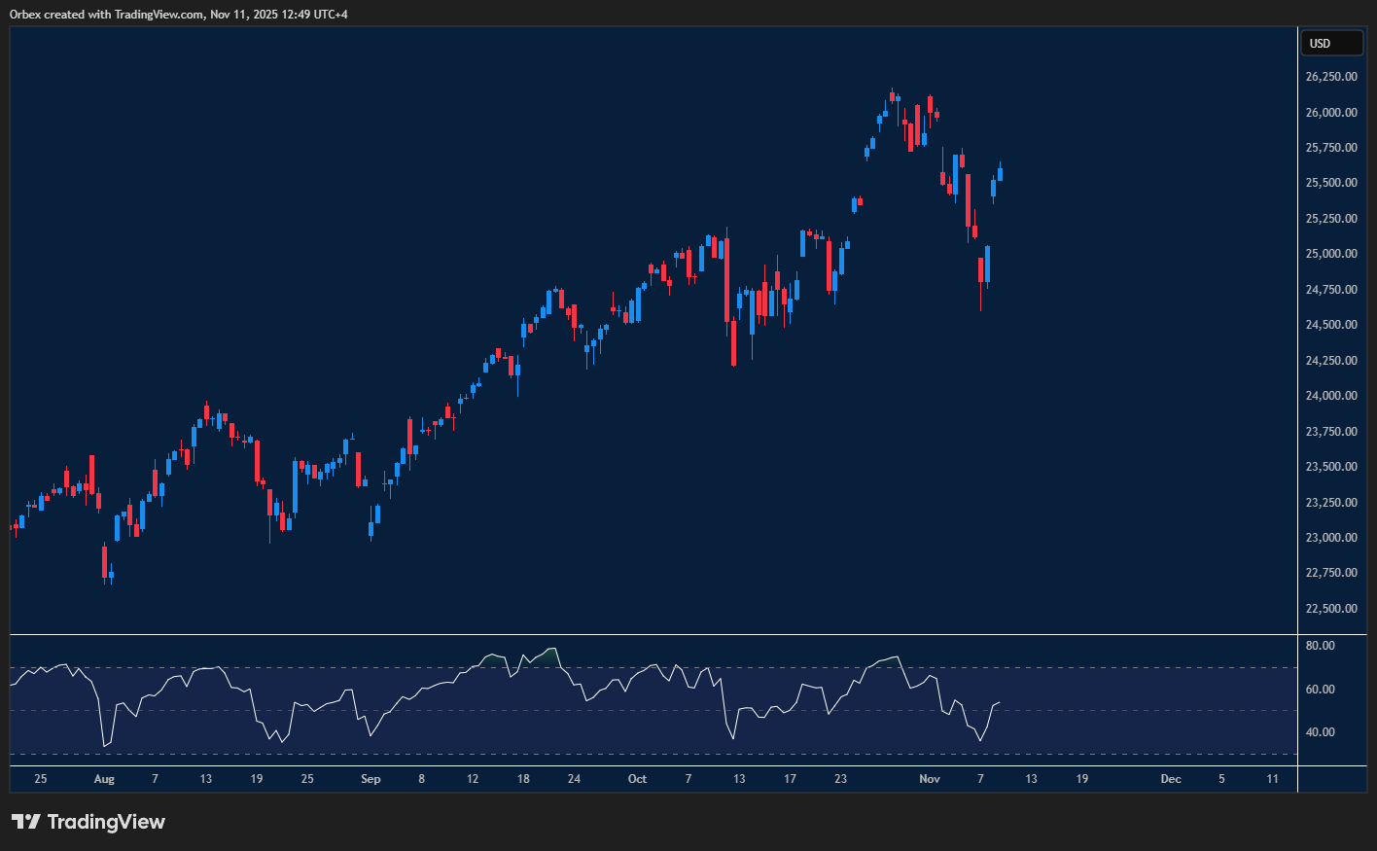The width and height of the screenshot is (1377, 851).
Task: Click the Nov date on time axis
Action: (x=930, y=779)
